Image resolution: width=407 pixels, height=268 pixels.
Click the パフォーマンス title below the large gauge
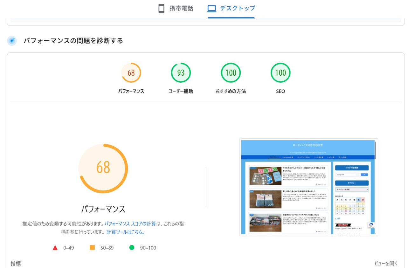tap(103, 209)
